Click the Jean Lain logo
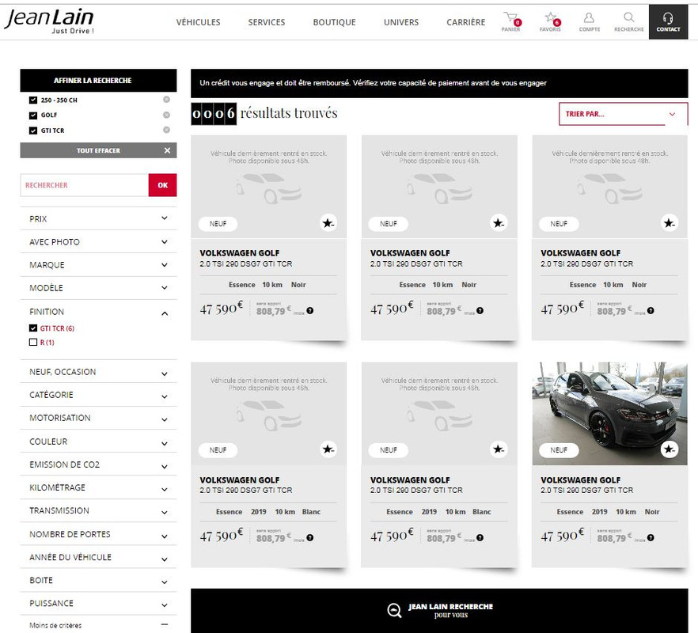The image size is (698, 633). pyautogui.click(x=49, y=21)
